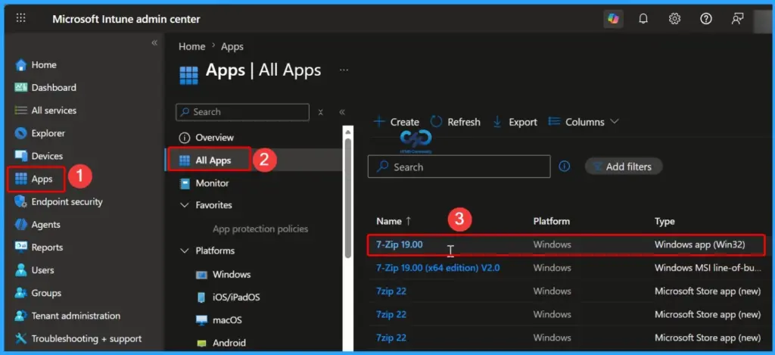Open the 7-Zip 19.00 app

400,244
